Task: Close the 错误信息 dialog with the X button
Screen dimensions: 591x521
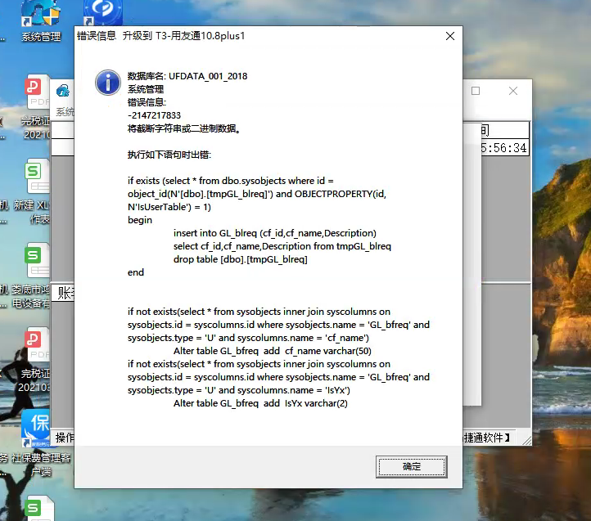Action: pyautogui.click(x=450, y=36)
